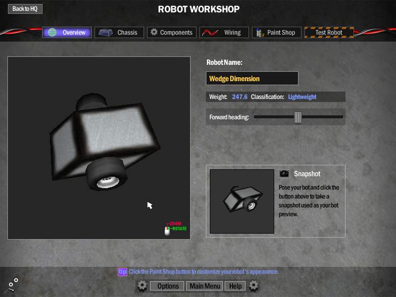This screenshot has width=396, height=297.
Task: Click the Forward heading slider handle
Action: (297, 117)
